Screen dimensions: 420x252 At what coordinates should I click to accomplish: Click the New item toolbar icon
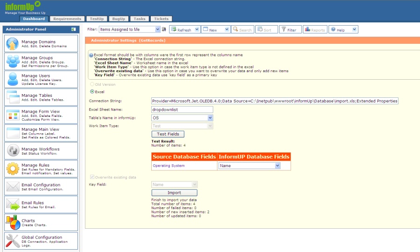point(205,29)
